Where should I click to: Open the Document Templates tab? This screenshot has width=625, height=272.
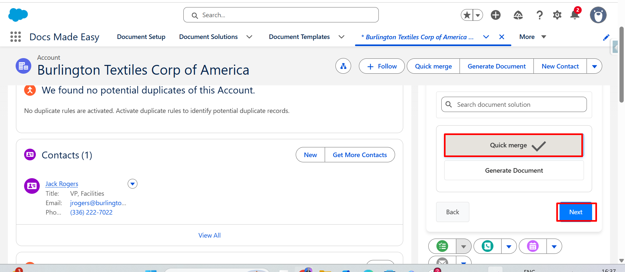coord(299,37)
